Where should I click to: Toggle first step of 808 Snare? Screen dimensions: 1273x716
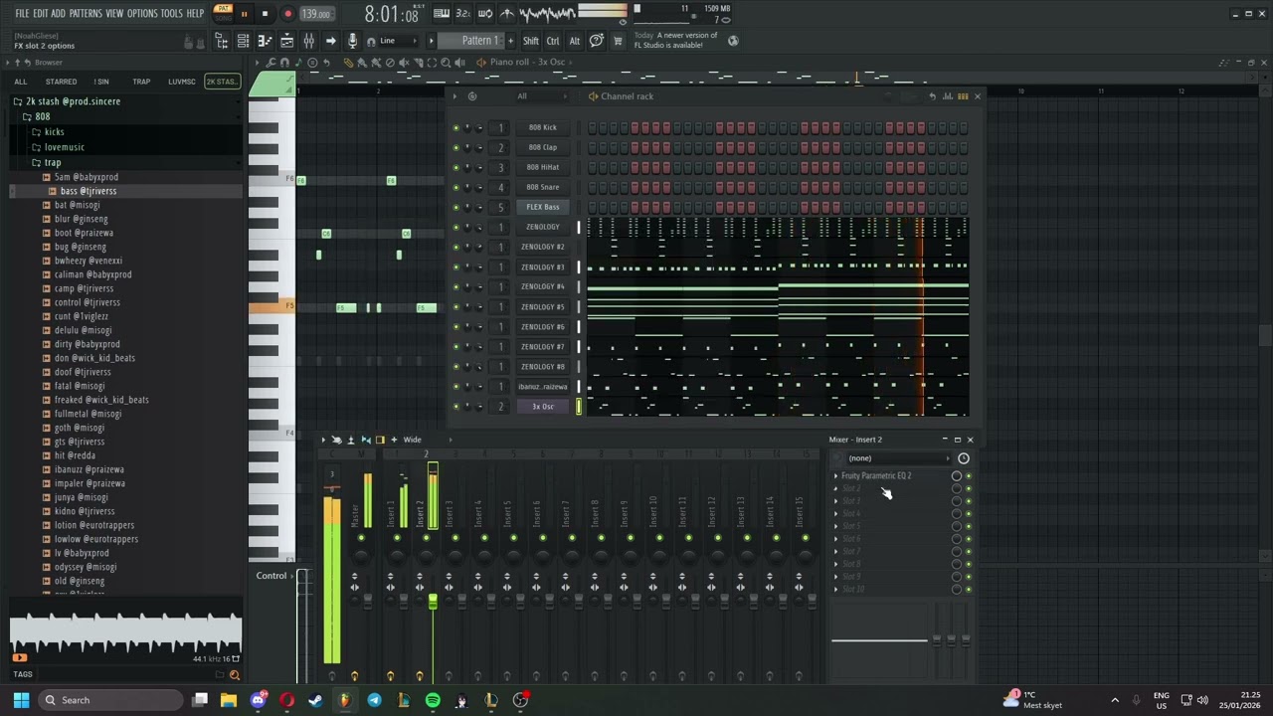(x=592, y=187)
